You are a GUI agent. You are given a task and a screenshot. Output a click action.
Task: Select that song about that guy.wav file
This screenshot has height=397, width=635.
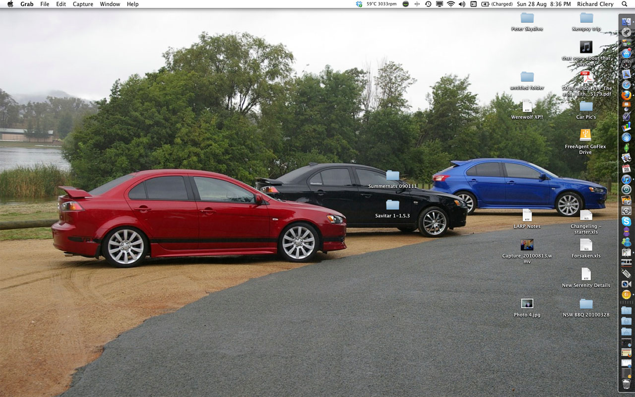[586, 47]
